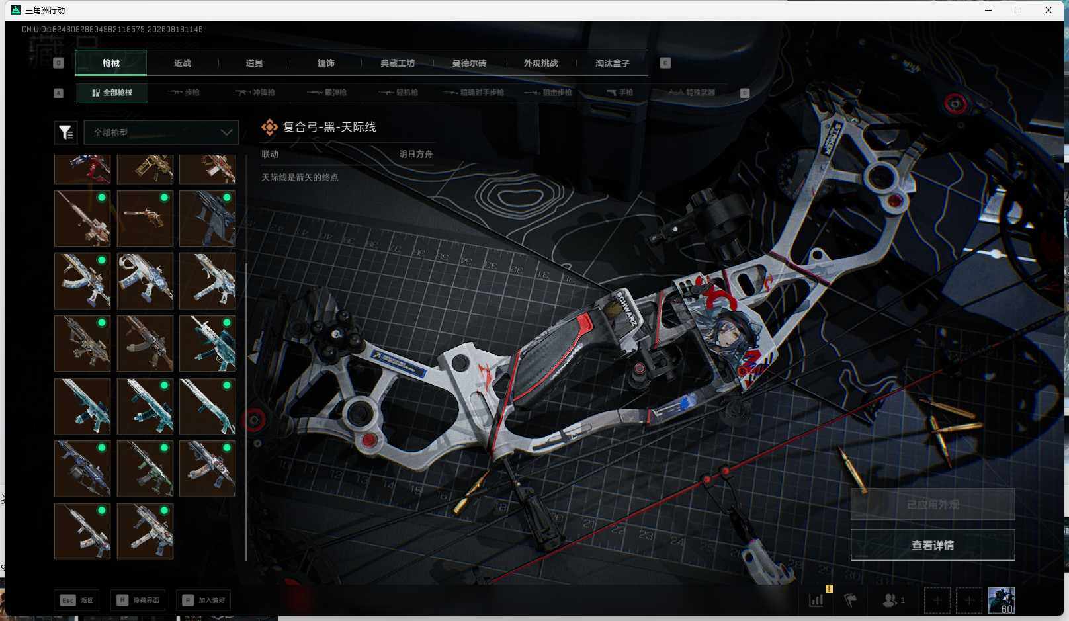The image size is (1069, 621).
Task: Open the 外观挑战 tab
Action: coord(540,63)
